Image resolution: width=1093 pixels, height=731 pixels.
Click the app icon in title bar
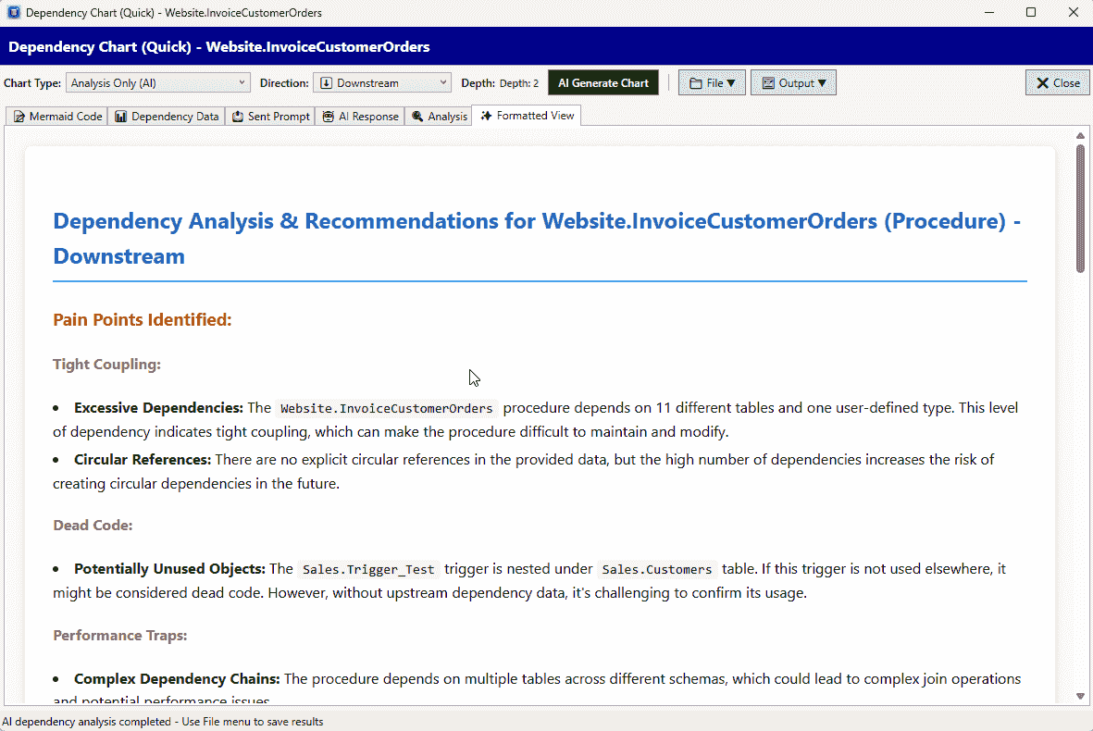(13, 13)
